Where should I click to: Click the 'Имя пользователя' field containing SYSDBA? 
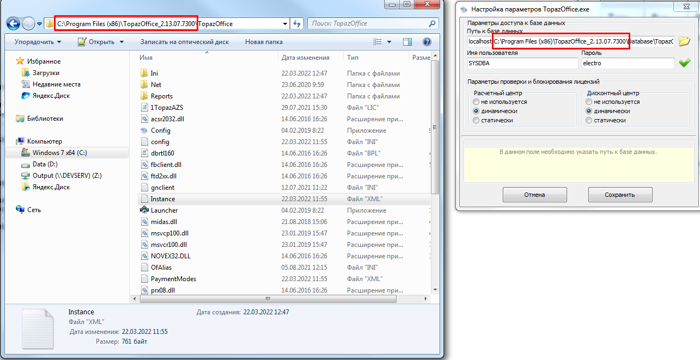click(522, 63)
